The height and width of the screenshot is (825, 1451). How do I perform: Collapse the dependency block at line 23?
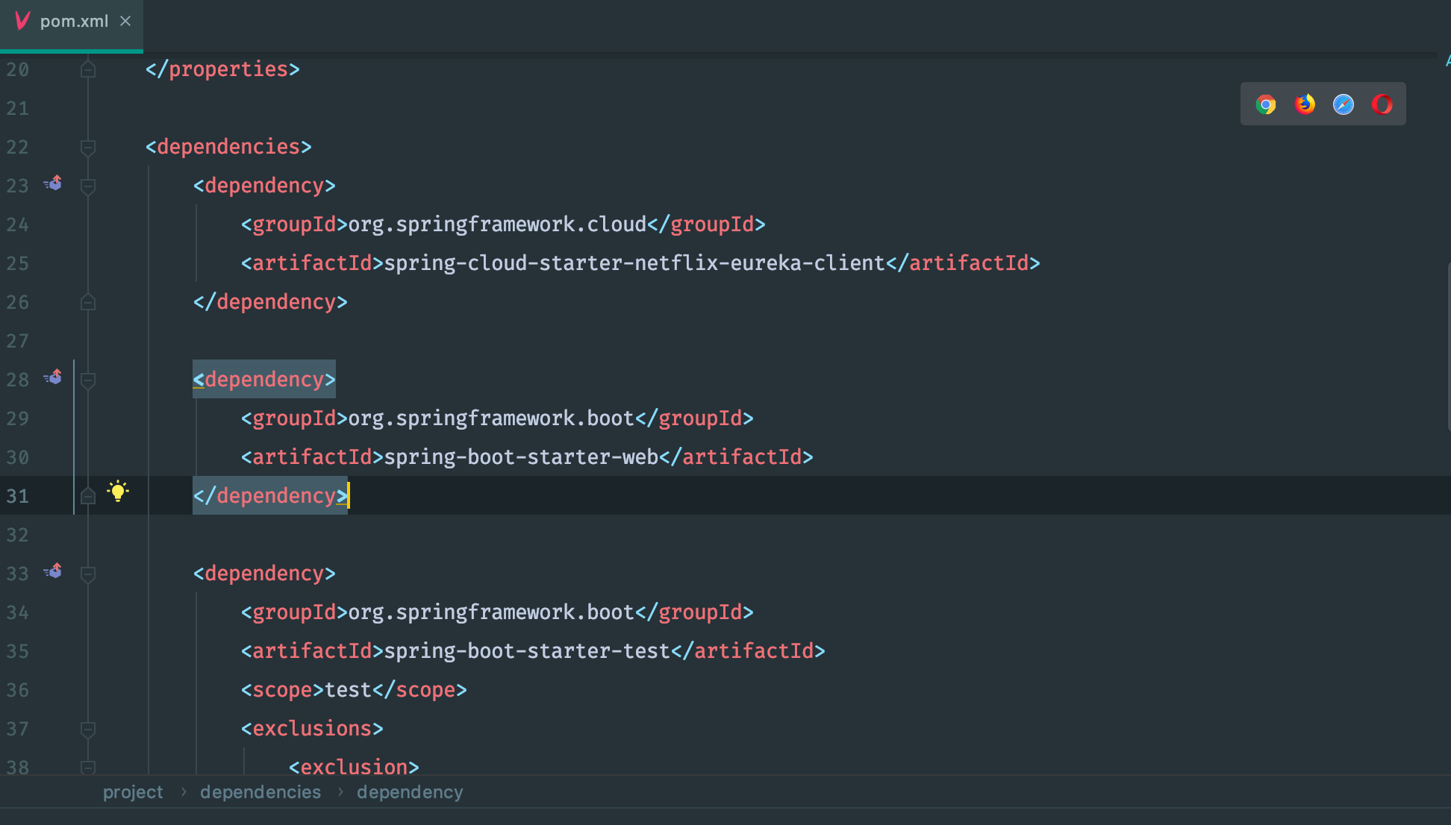88,186
